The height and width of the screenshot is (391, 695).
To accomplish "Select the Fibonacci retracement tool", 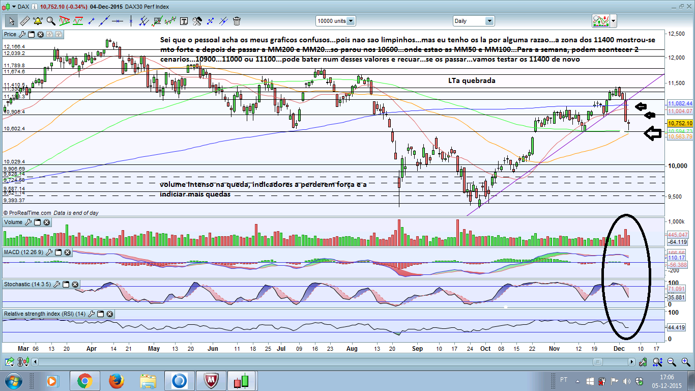I will pyautogui.click(x=157, y=21).
